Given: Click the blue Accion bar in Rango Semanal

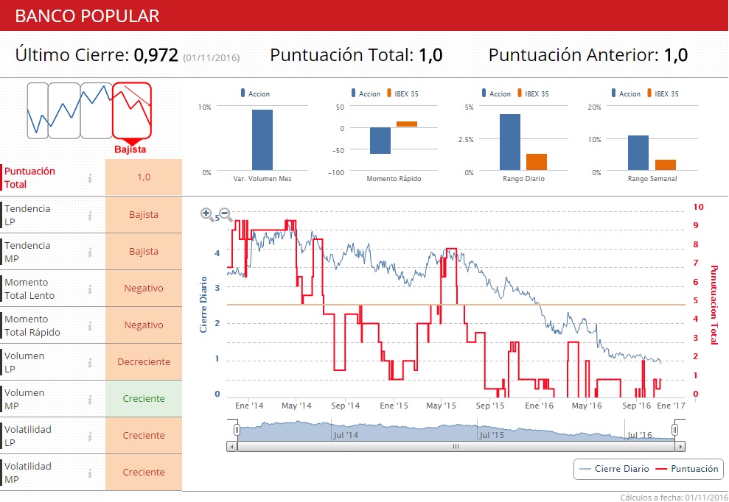Looking at the screenshot, I should (x=638, y=153).
